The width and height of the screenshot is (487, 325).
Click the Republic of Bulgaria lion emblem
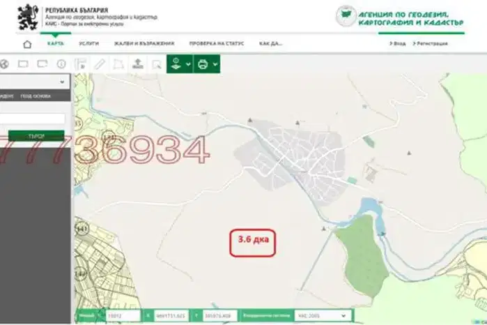pyautogui.click(x=28, y=17)
